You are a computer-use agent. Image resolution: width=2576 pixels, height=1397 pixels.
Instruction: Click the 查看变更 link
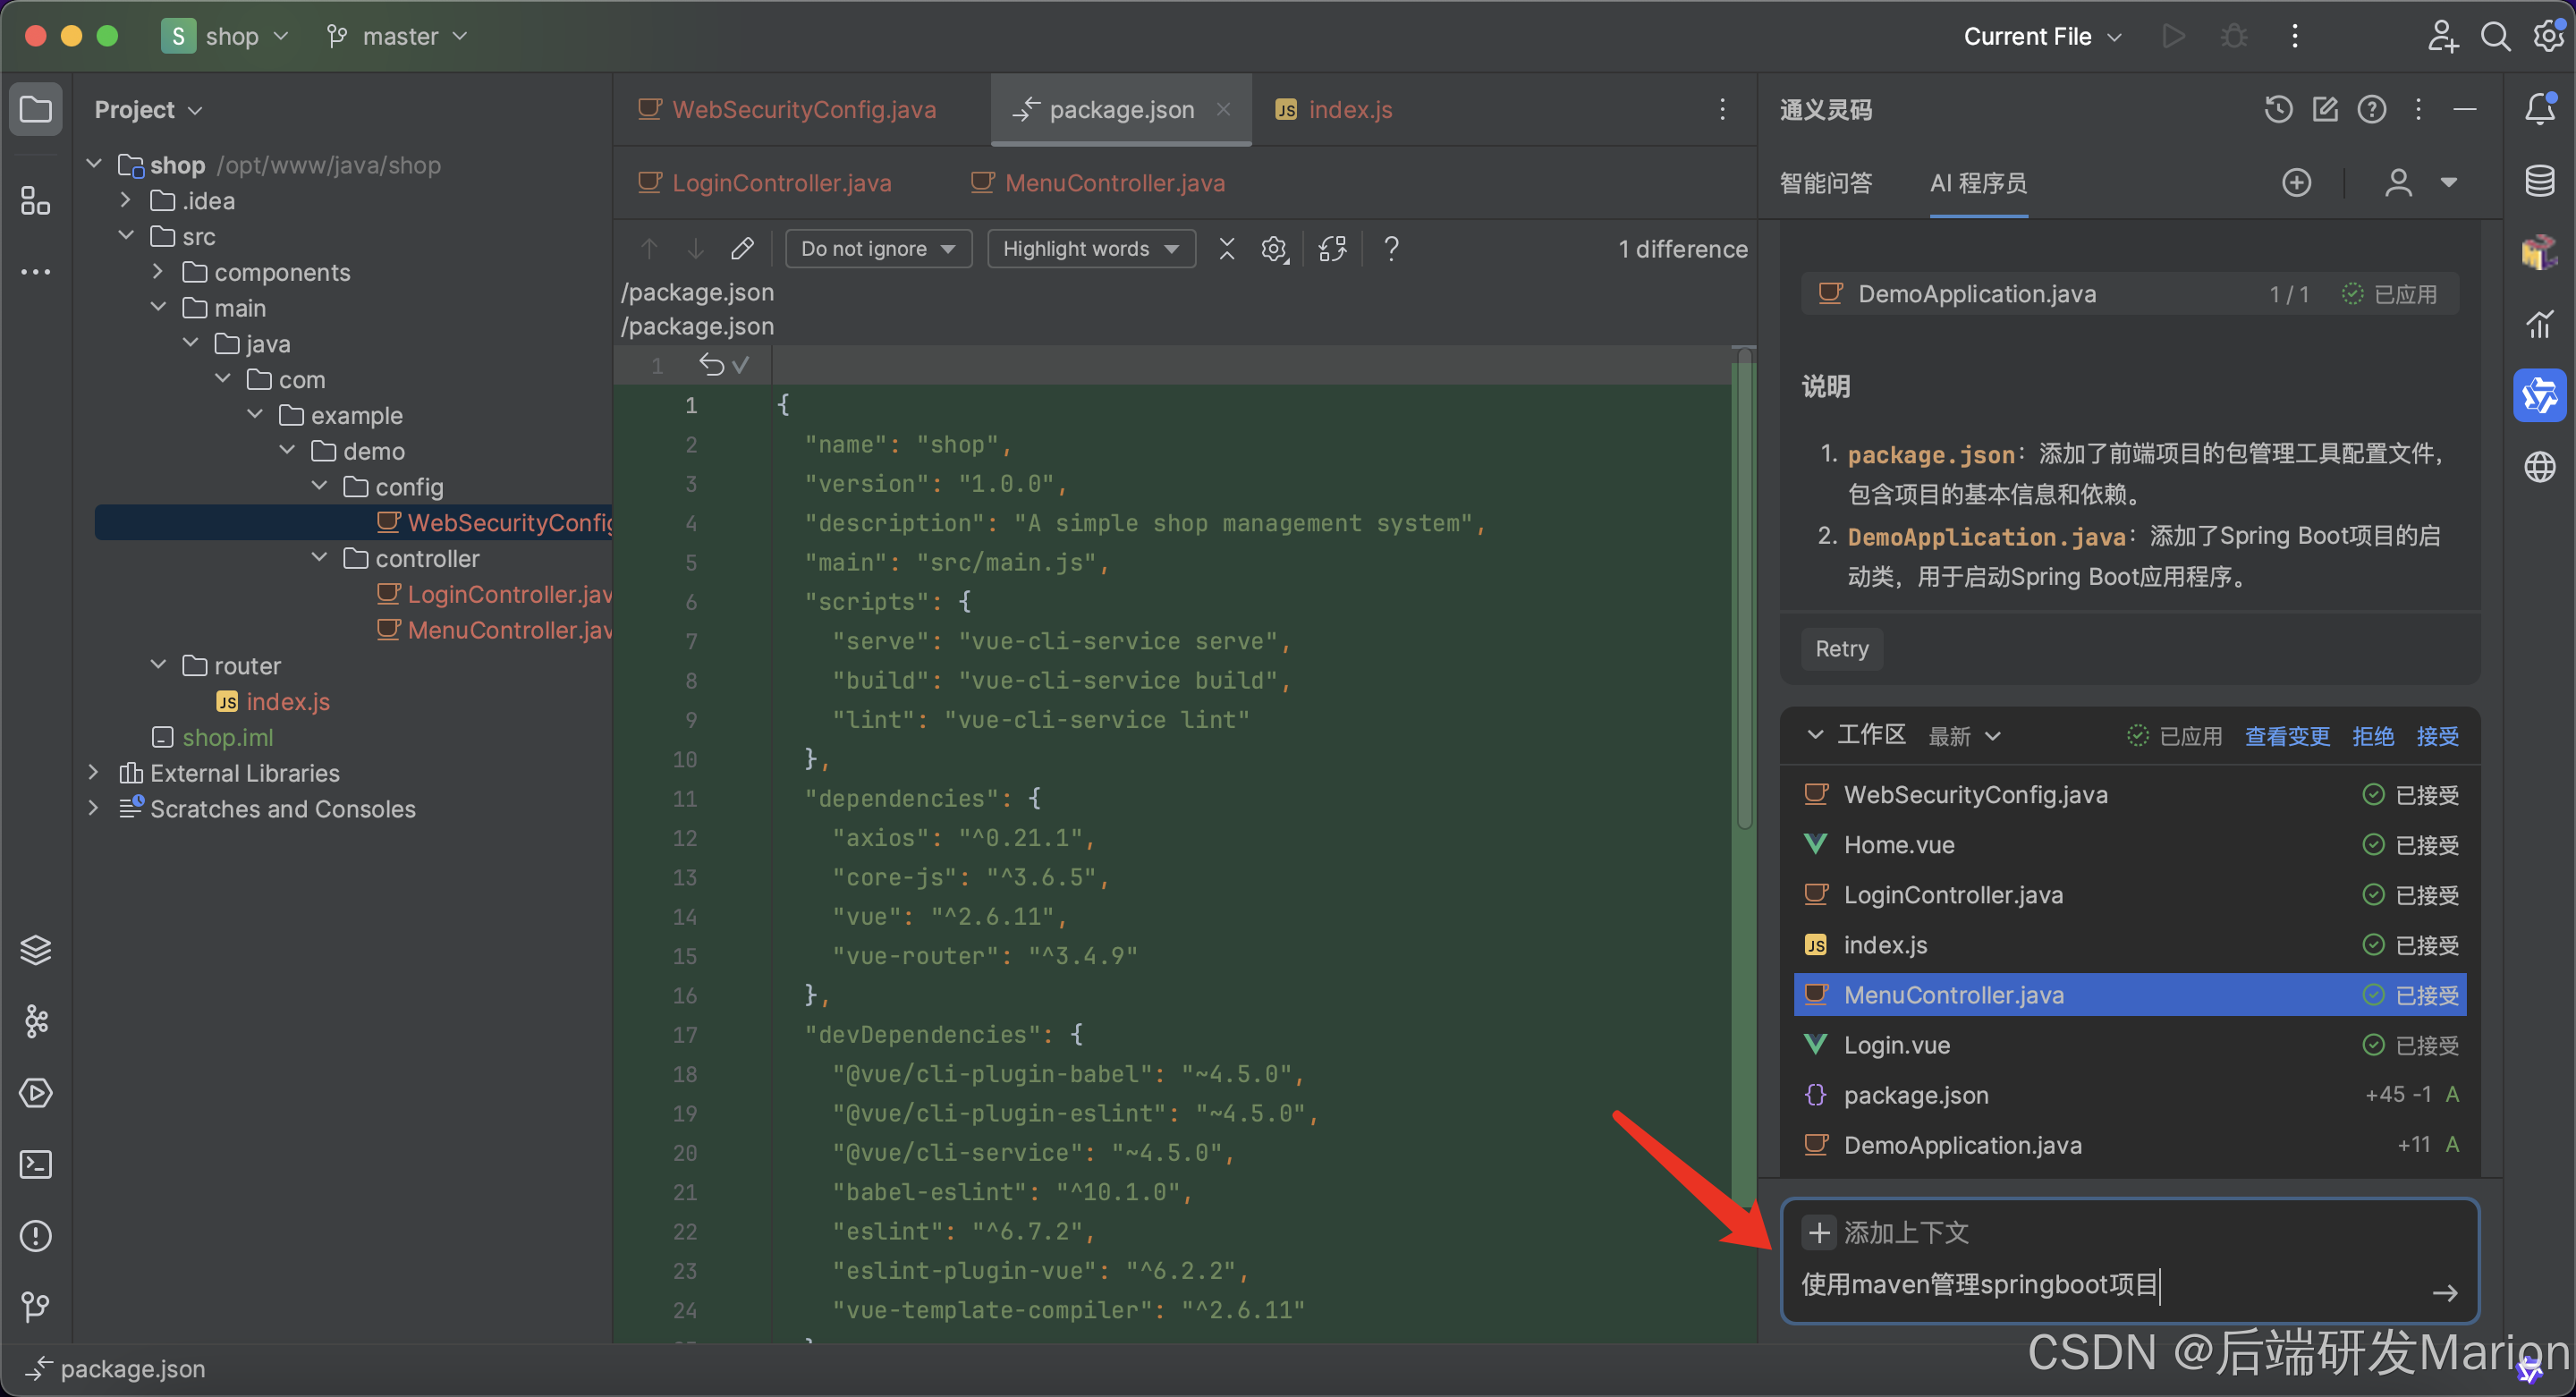[x=2286, y=736]
